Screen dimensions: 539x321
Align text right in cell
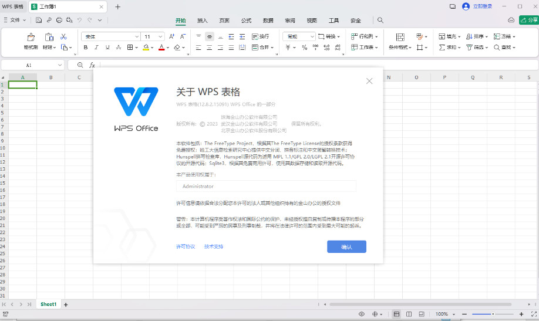pyautogui.click(x=220, y=48)
